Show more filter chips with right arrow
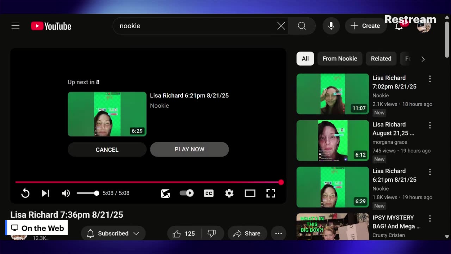This screenshot has height=254, width=451. (423, 59)
